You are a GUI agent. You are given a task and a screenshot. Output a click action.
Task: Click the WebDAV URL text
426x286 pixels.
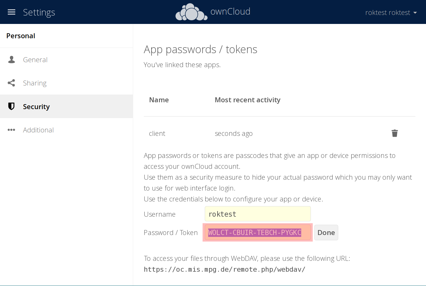225,270
